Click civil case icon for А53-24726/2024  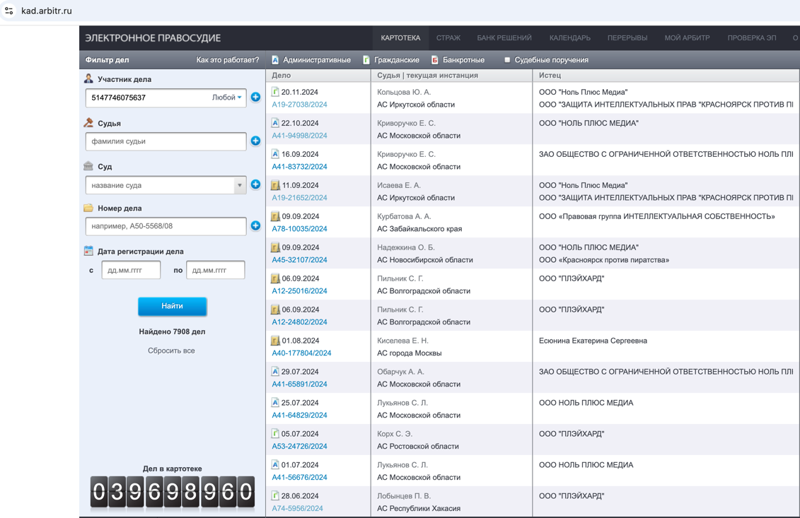[x=275, y=434]
